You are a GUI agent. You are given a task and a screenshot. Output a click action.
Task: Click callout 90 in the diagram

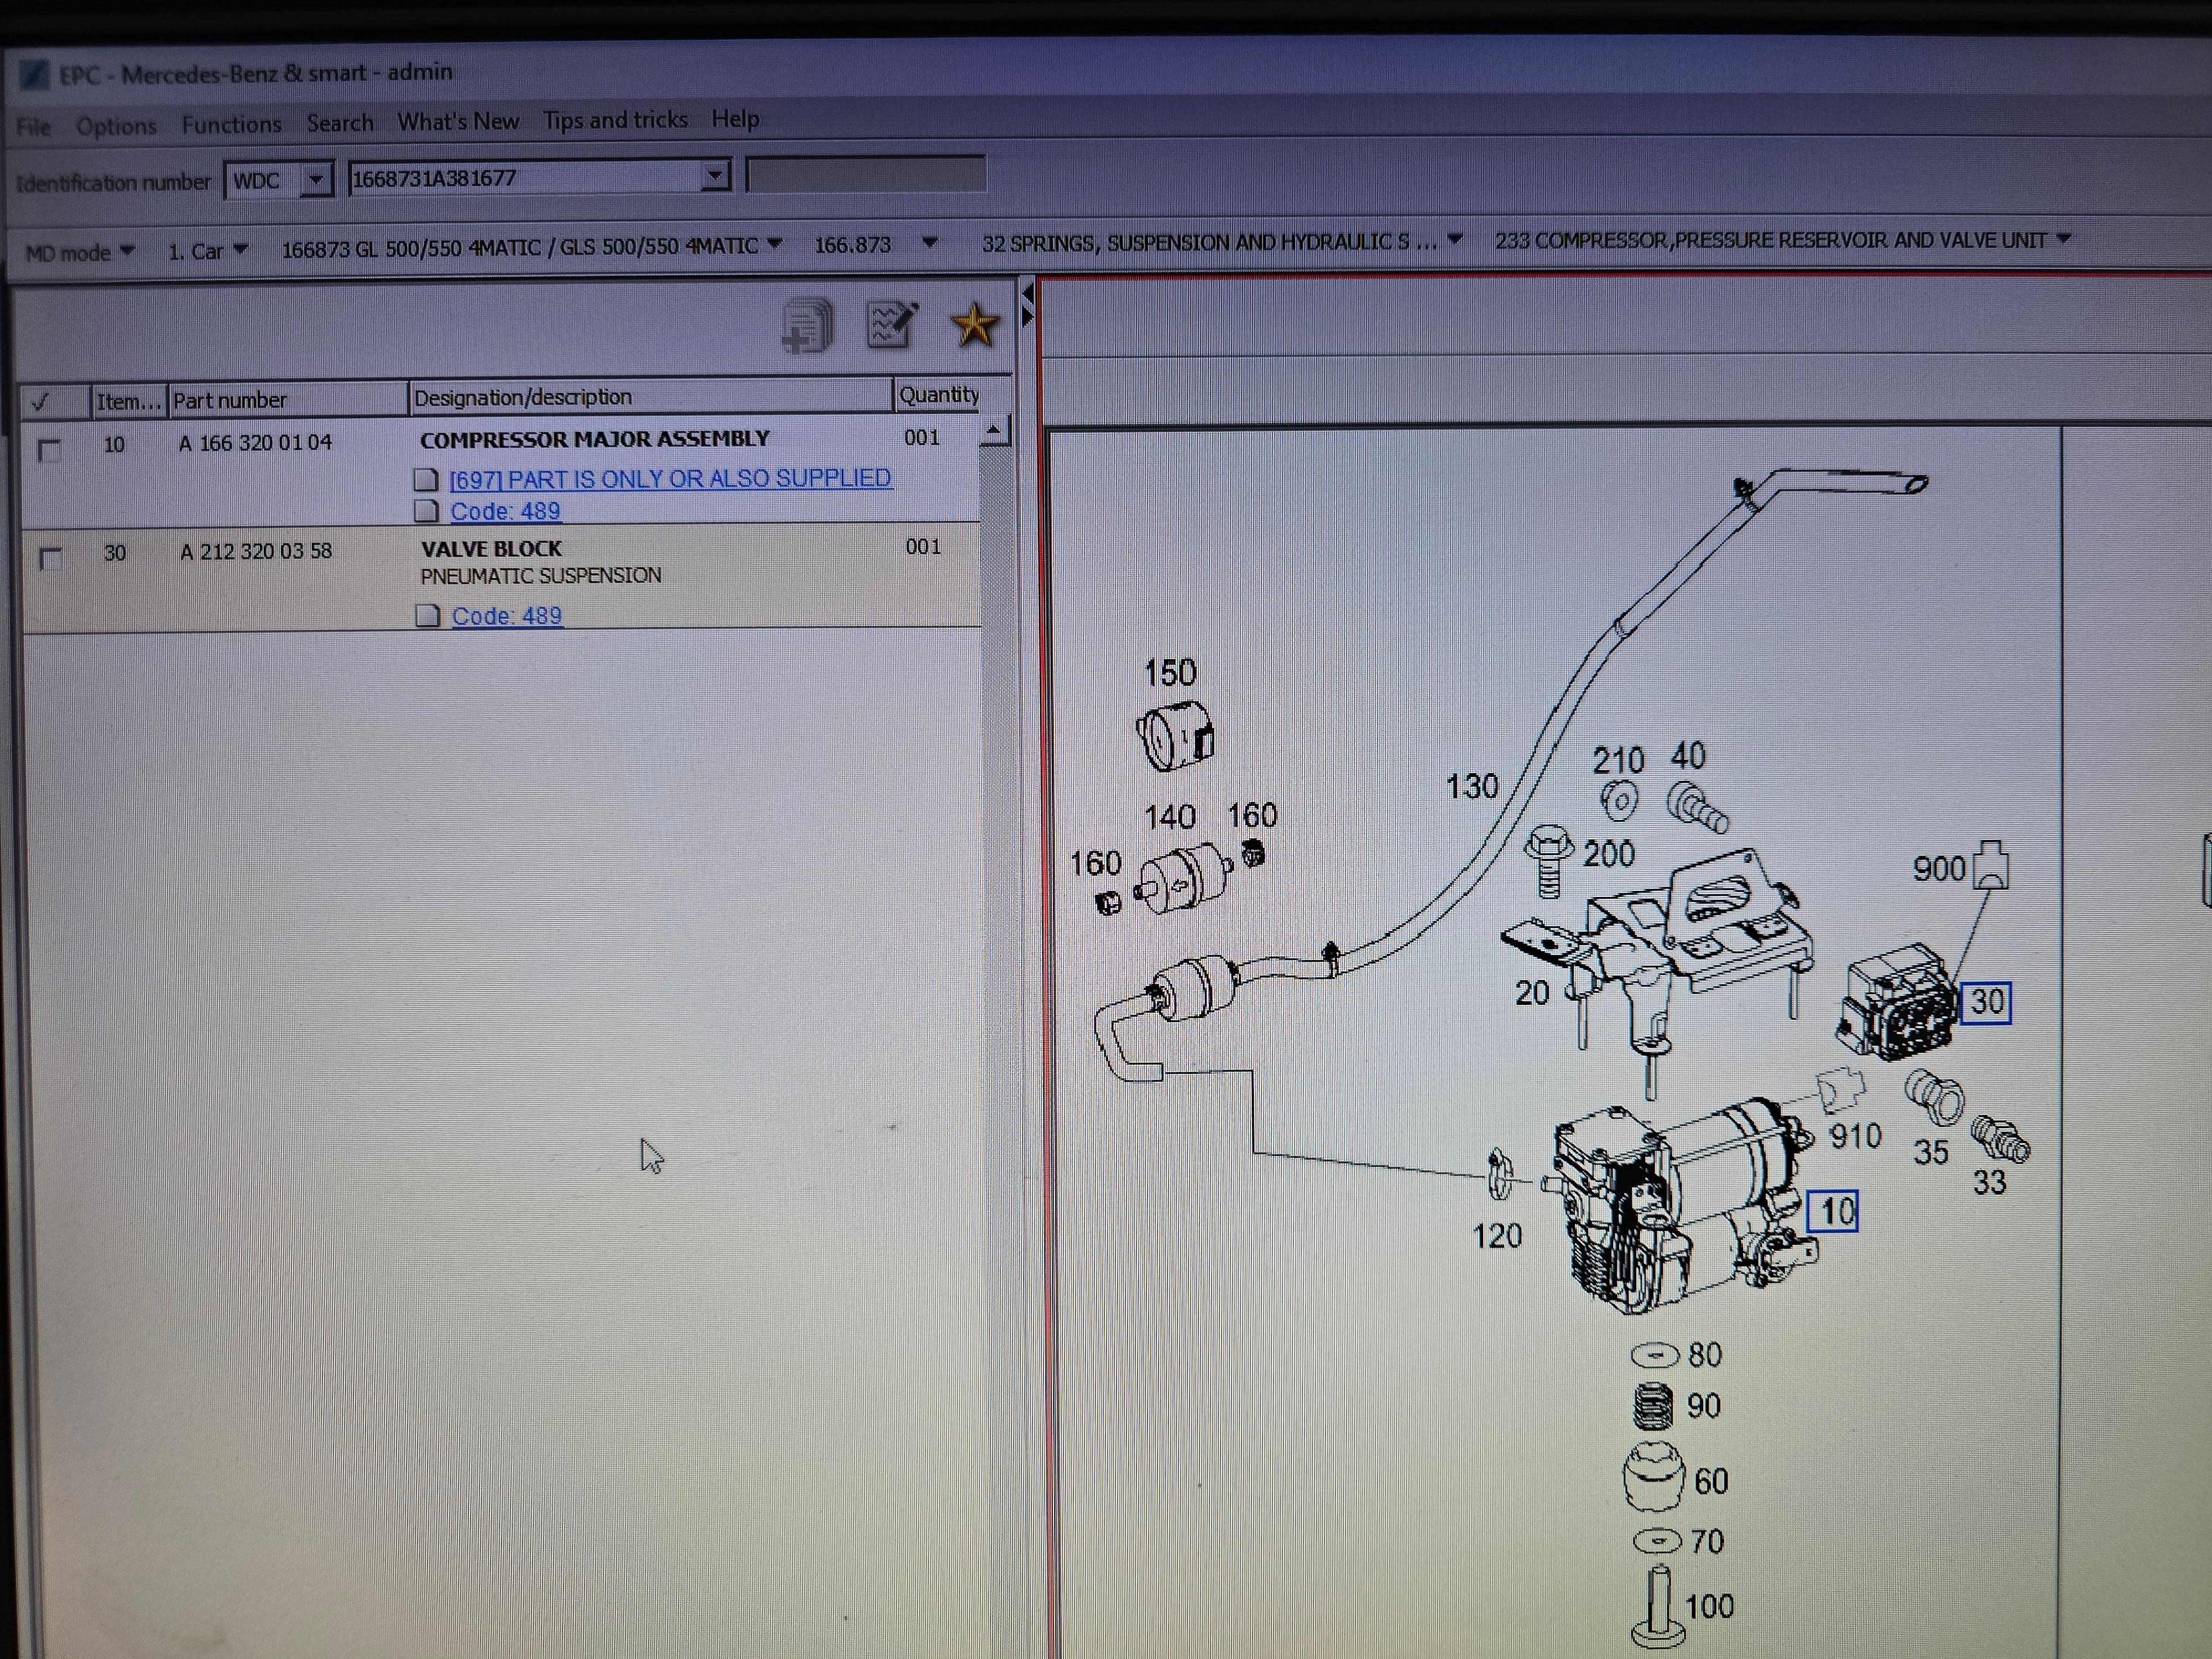[x=1704, y=1406]
